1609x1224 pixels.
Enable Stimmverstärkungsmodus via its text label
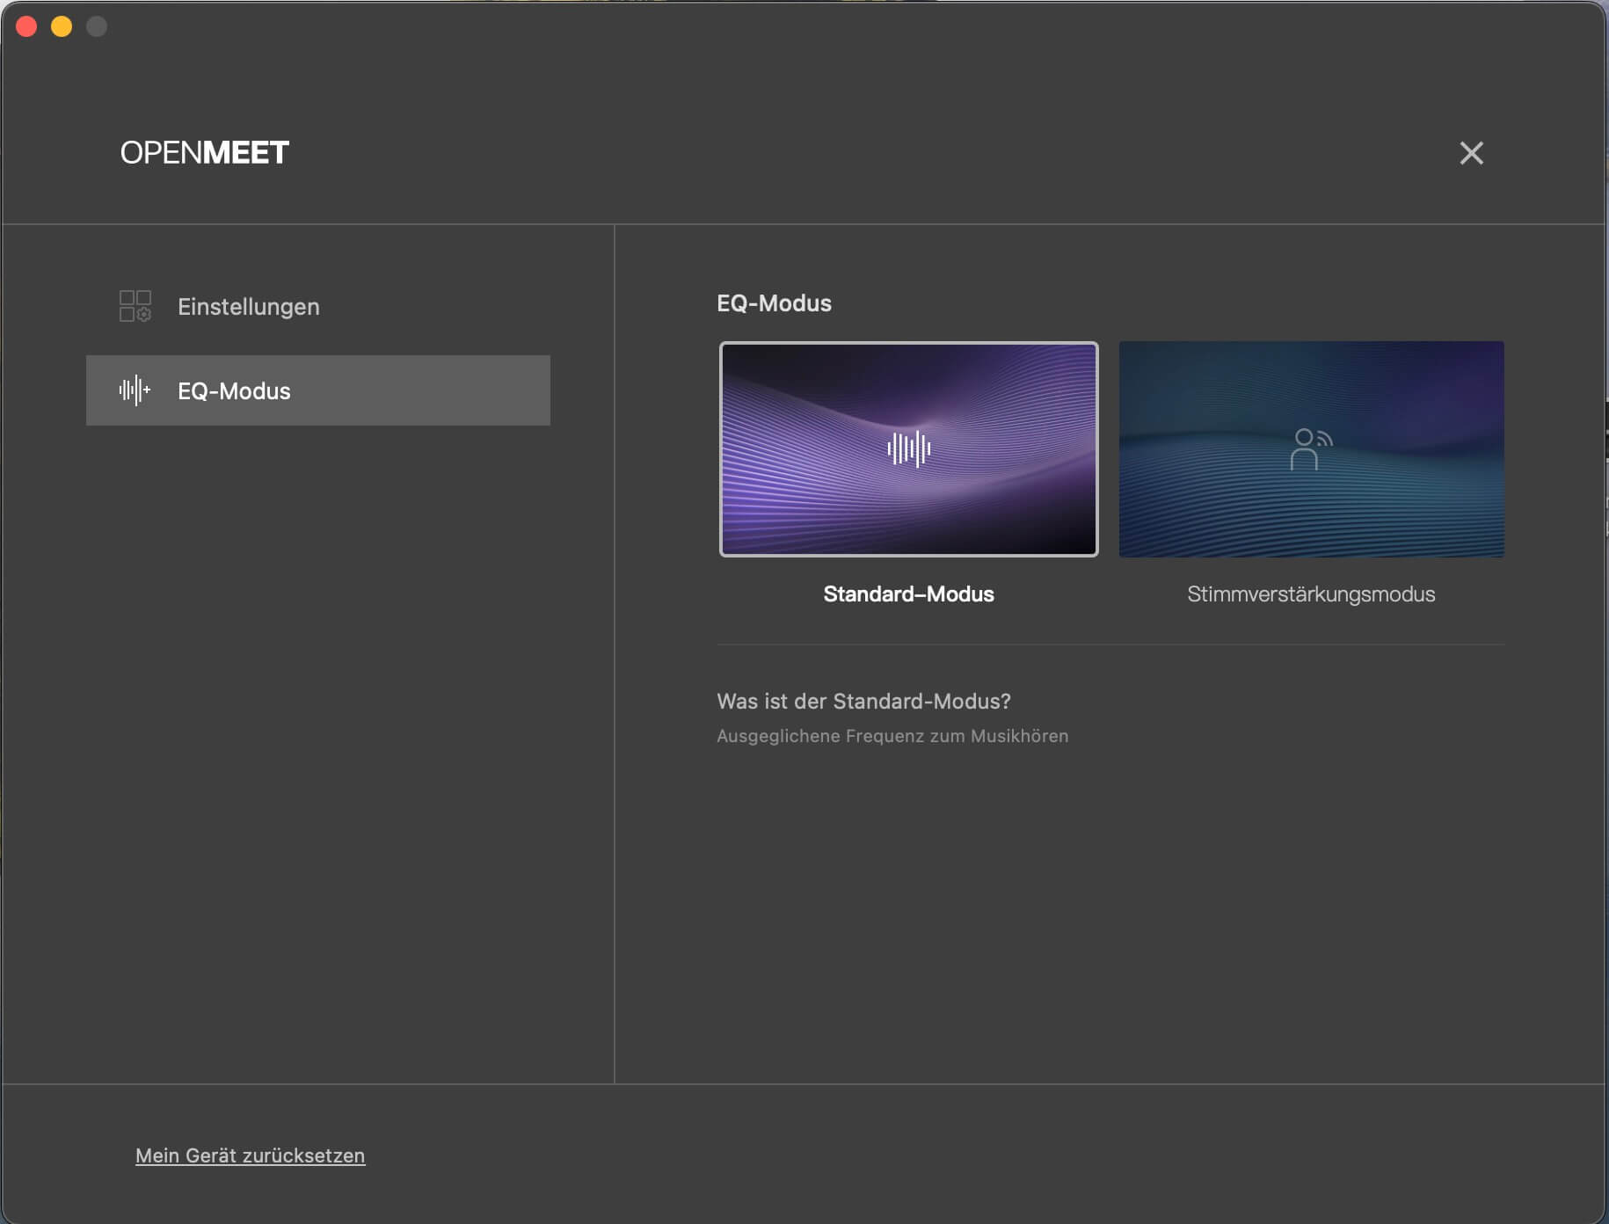point(1310,594)
